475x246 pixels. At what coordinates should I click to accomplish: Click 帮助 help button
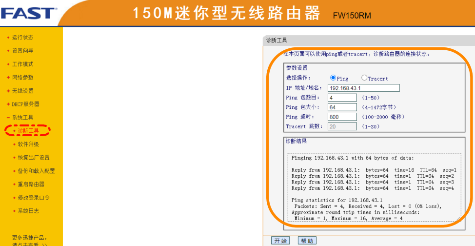pos(307,241)
